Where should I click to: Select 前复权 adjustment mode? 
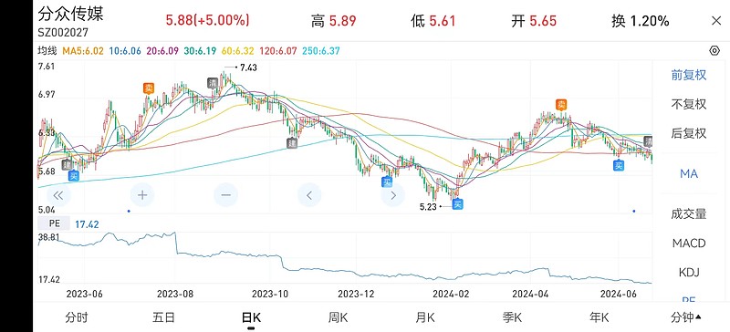coord(689,75)
